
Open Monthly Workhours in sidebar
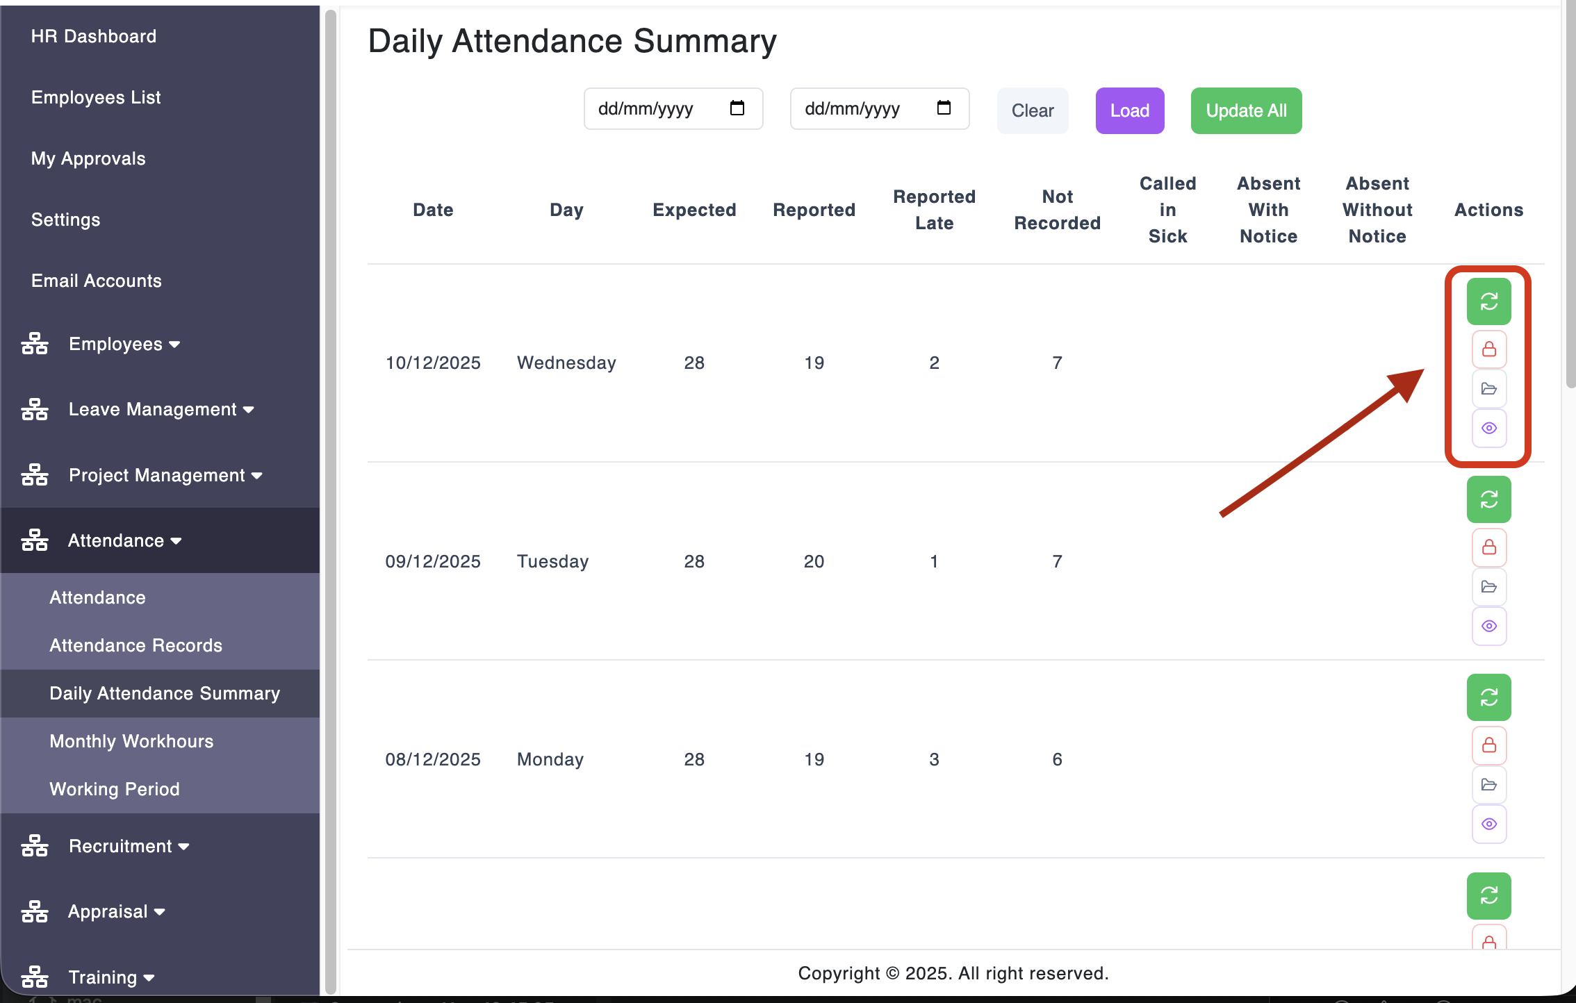131,741
